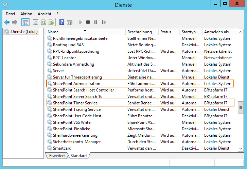Select the SharePoint Server Search 16 name
This screenshot has width=247, height=169.
[x=78, y=97]
